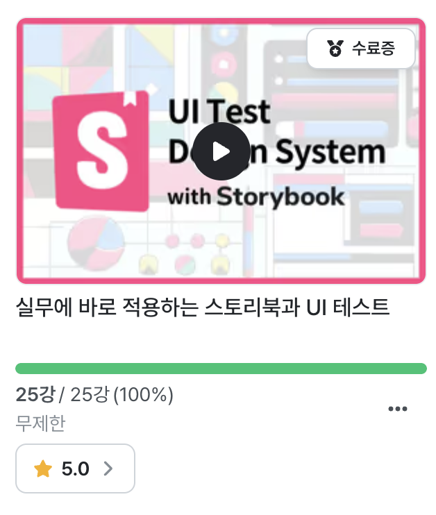Click the 무제한 access period label
436x515 pixels.
pos(40,423)
